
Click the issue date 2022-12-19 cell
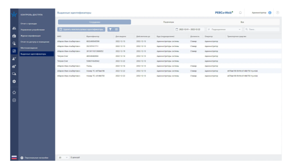pos(120,51)
